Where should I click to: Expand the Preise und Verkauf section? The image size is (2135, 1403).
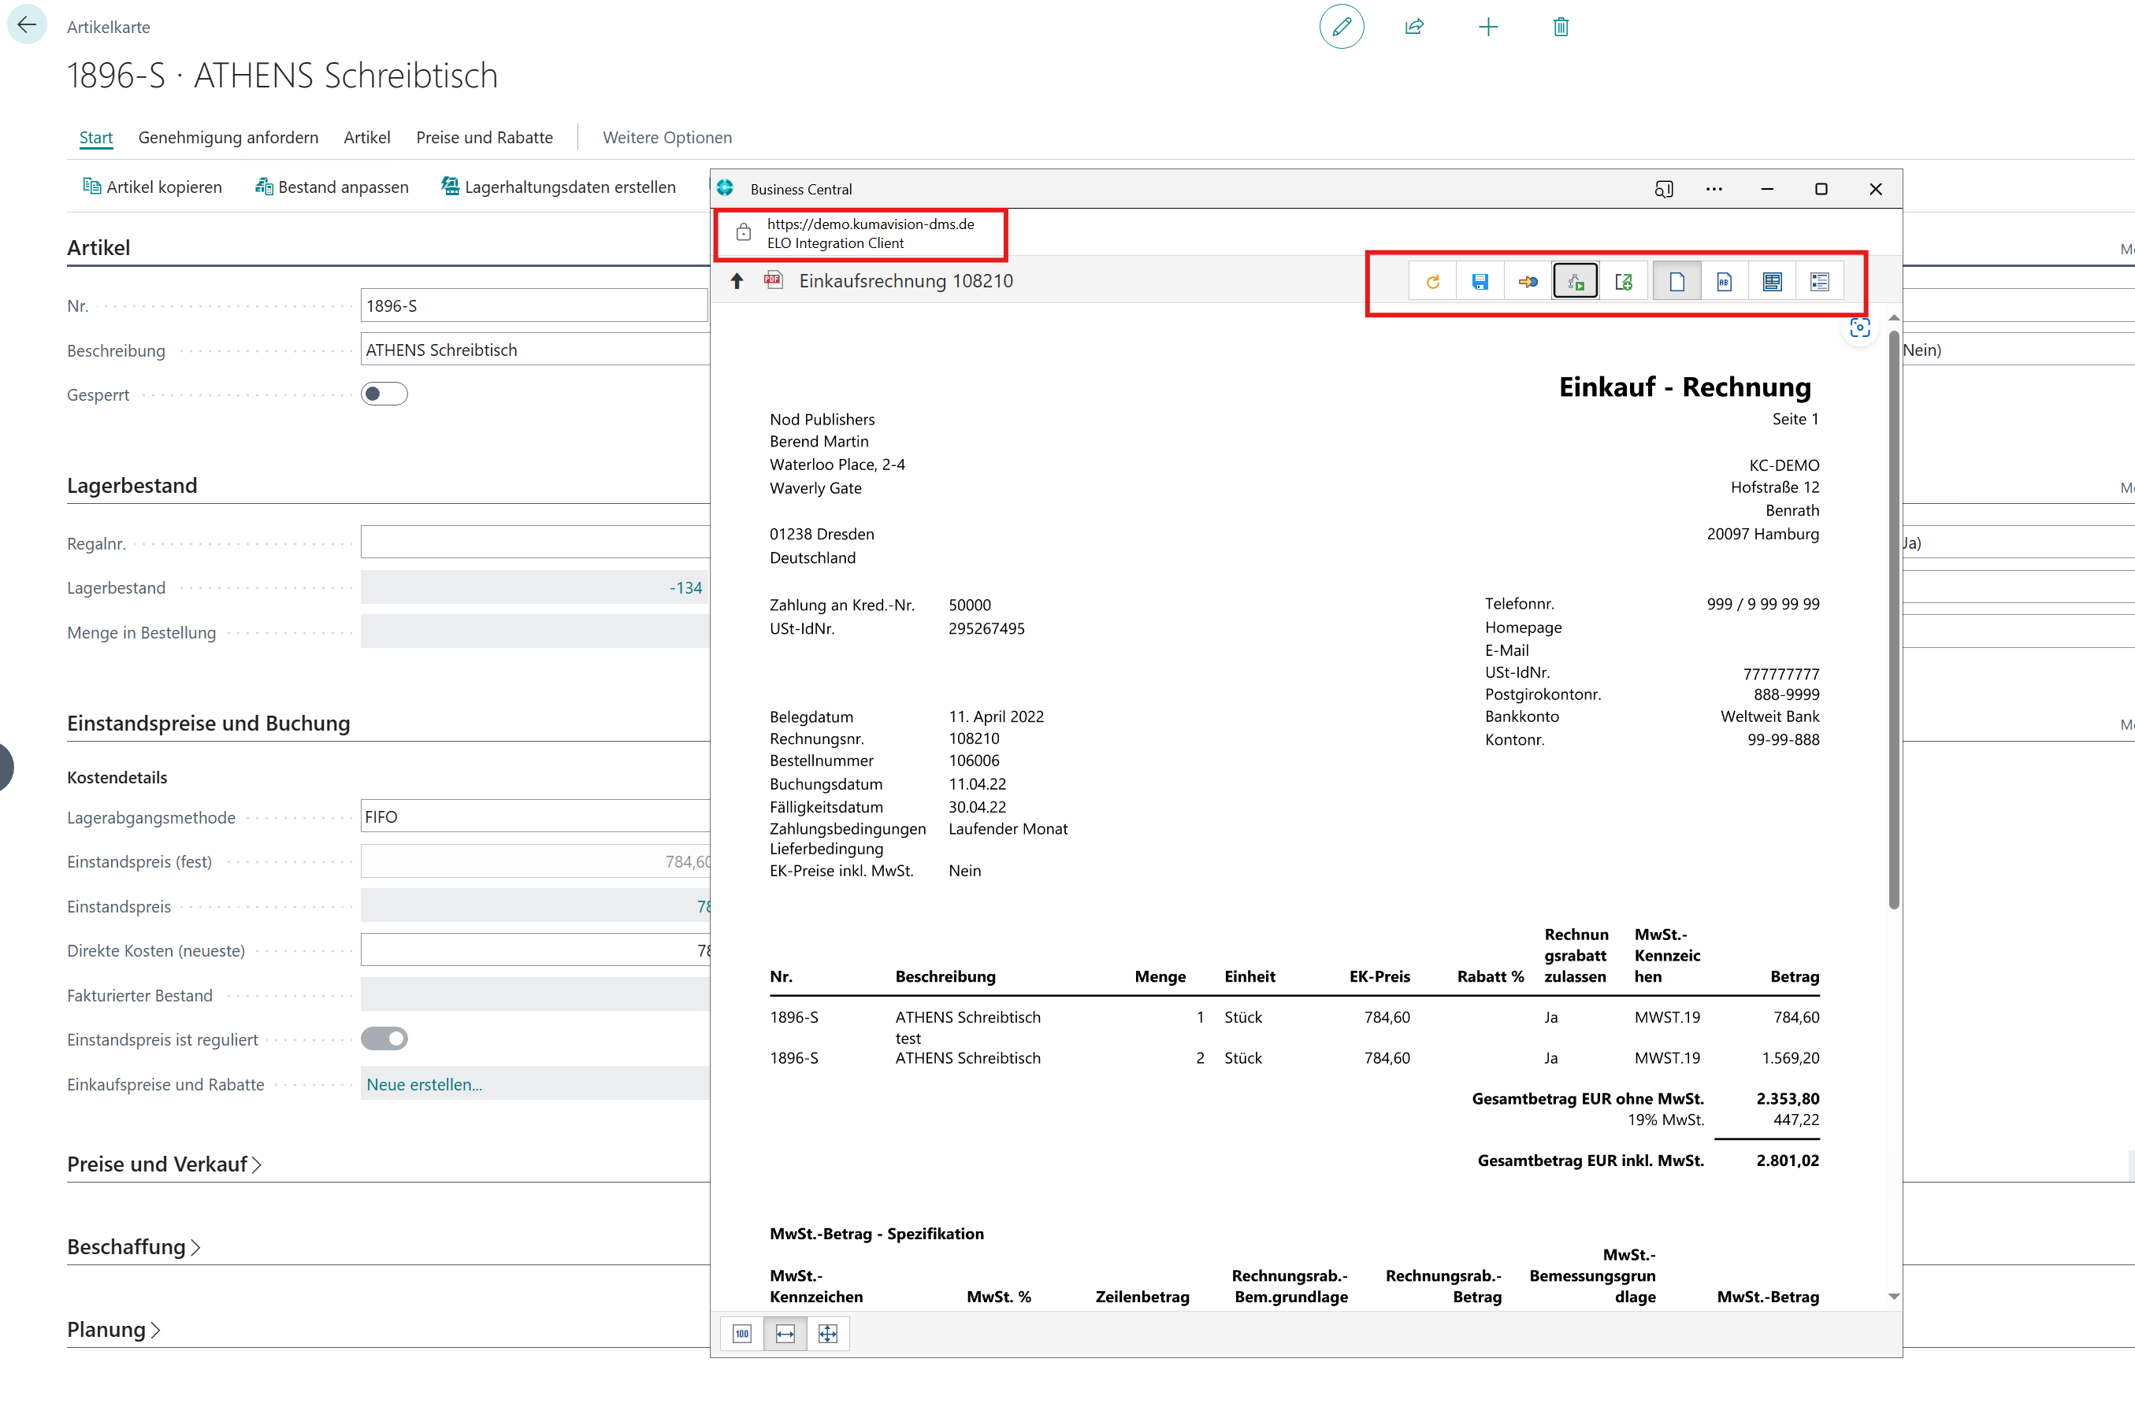tap(164, 1164)
